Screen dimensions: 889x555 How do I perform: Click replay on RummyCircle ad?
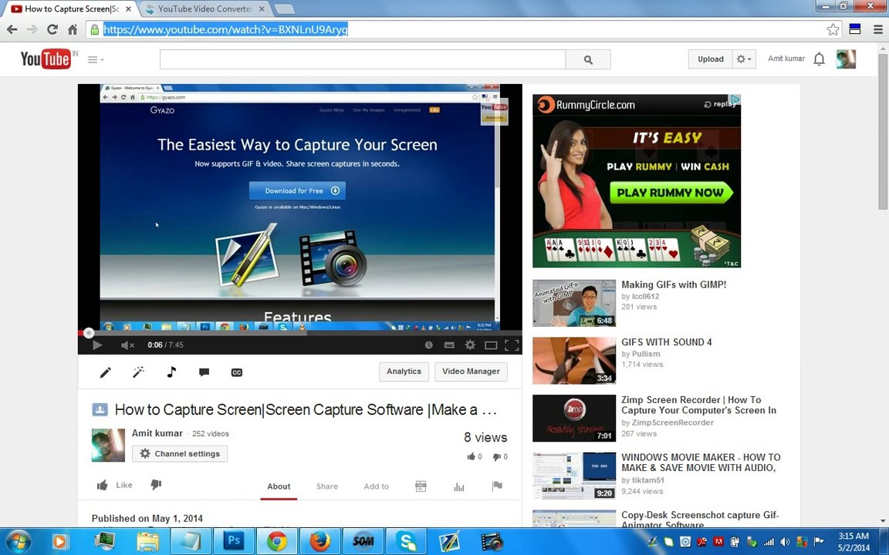[719, 104]
